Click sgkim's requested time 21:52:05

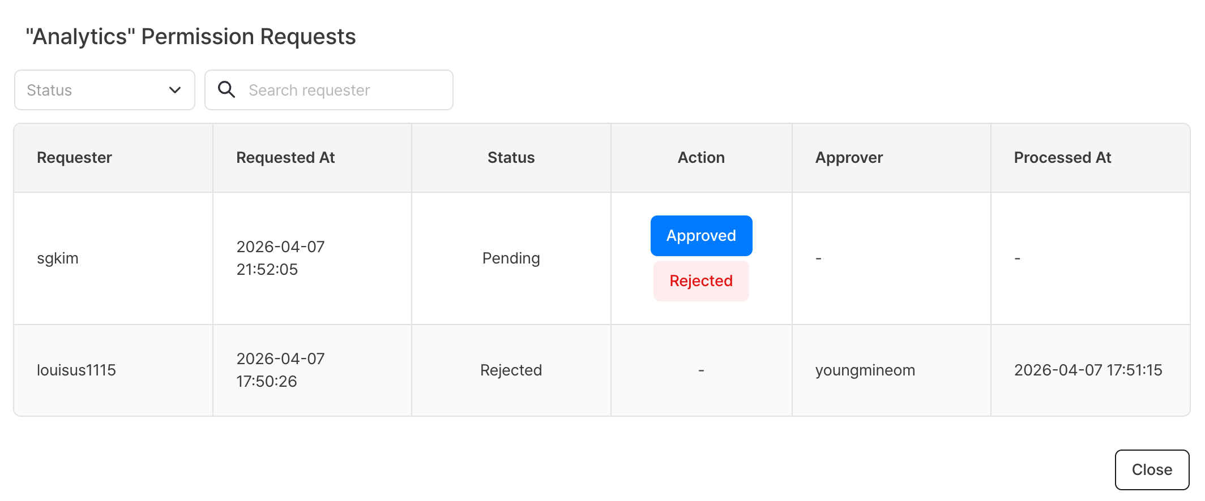(x=267, y=270)
